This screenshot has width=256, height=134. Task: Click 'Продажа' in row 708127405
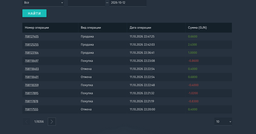[87, 36]
